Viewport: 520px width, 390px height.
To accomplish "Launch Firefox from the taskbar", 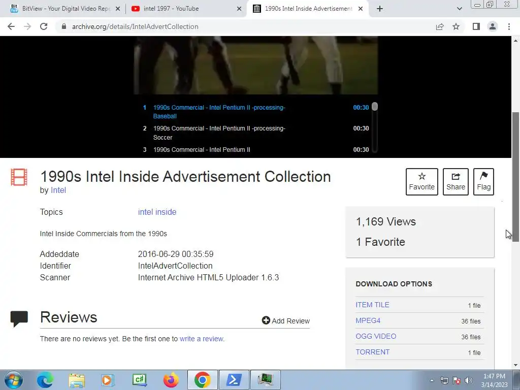I will 171,380.
